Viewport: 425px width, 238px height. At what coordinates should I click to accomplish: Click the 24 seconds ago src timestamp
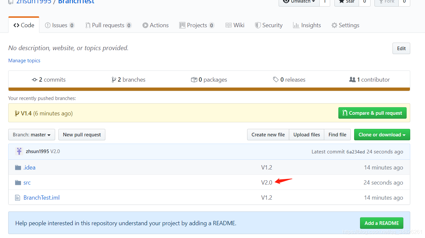coord(383,183)
